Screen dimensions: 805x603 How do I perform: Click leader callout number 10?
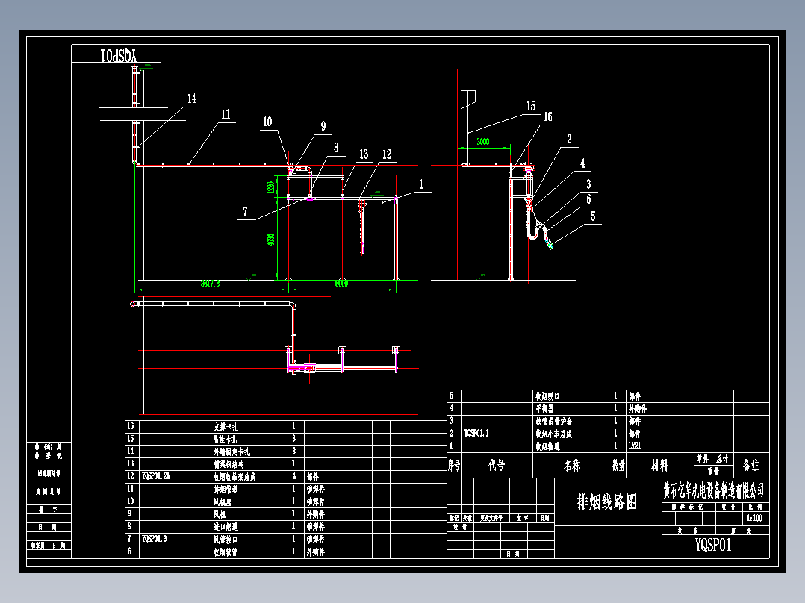pyautogui.click(x=267, y=122)
